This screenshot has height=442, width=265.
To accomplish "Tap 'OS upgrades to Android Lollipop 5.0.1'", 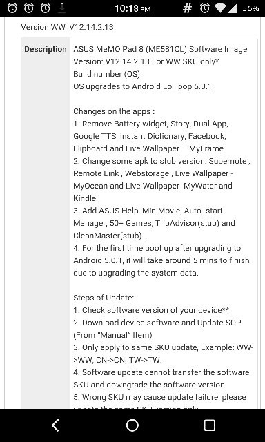I will [142, 86].
